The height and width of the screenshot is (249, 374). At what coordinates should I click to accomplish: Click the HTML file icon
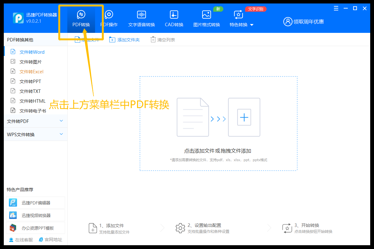tap(13, 100)
